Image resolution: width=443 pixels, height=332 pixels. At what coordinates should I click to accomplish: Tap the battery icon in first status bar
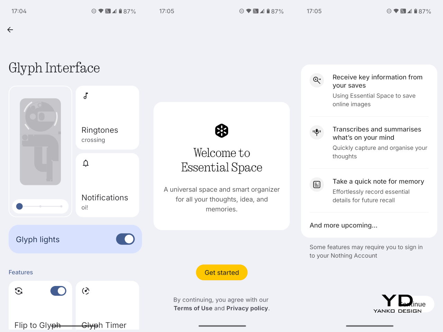(x=120, y=11)
